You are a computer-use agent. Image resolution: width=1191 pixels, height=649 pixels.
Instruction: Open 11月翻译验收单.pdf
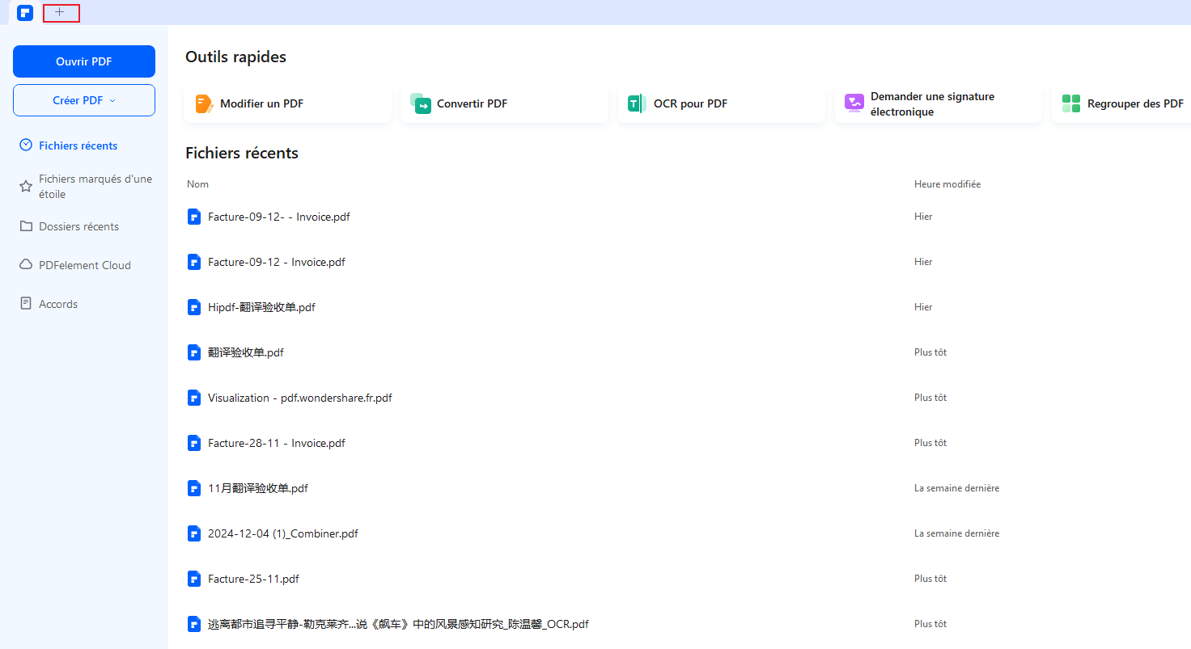(x=258, y=488)
